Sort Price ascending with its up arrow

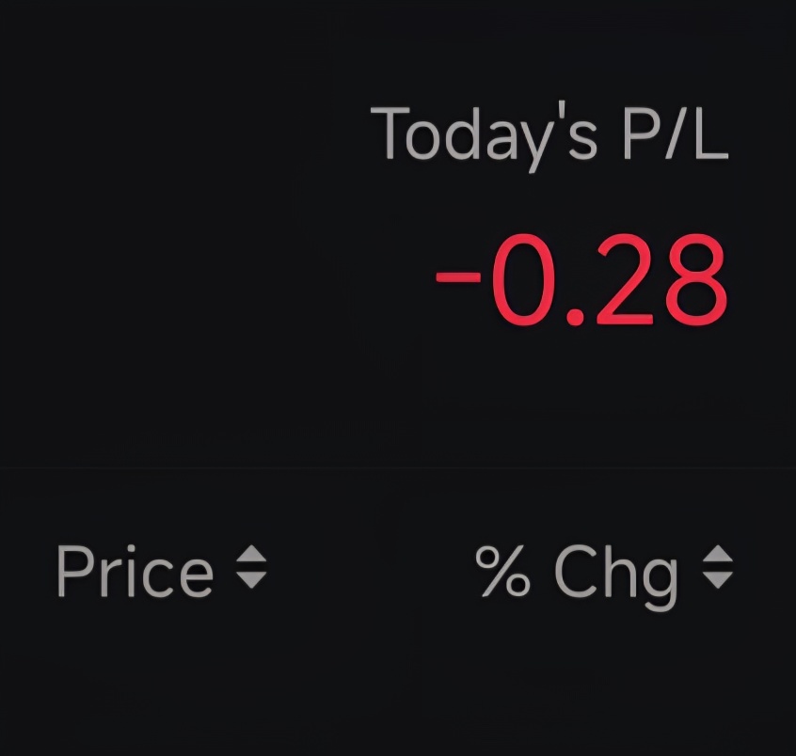point(252,554)
